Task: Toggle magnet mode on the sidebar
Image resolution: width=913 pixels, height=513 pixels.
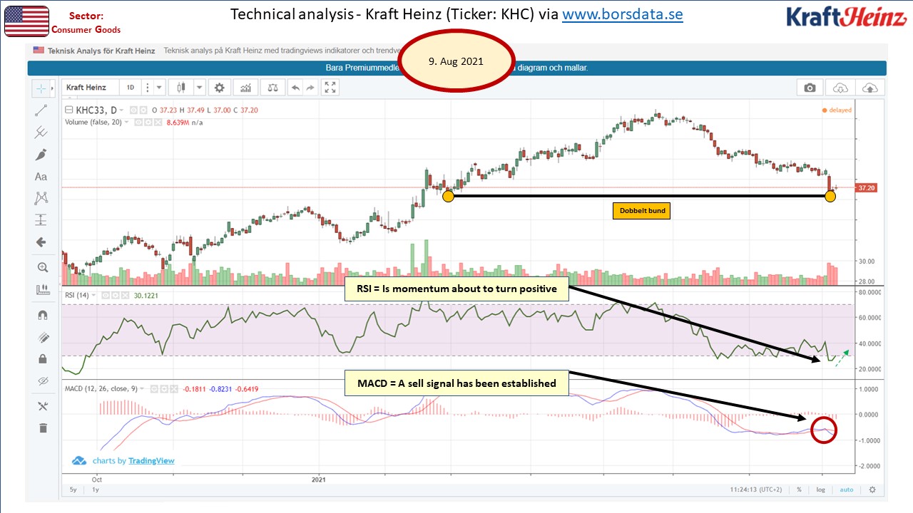Action: pos(41,315)
